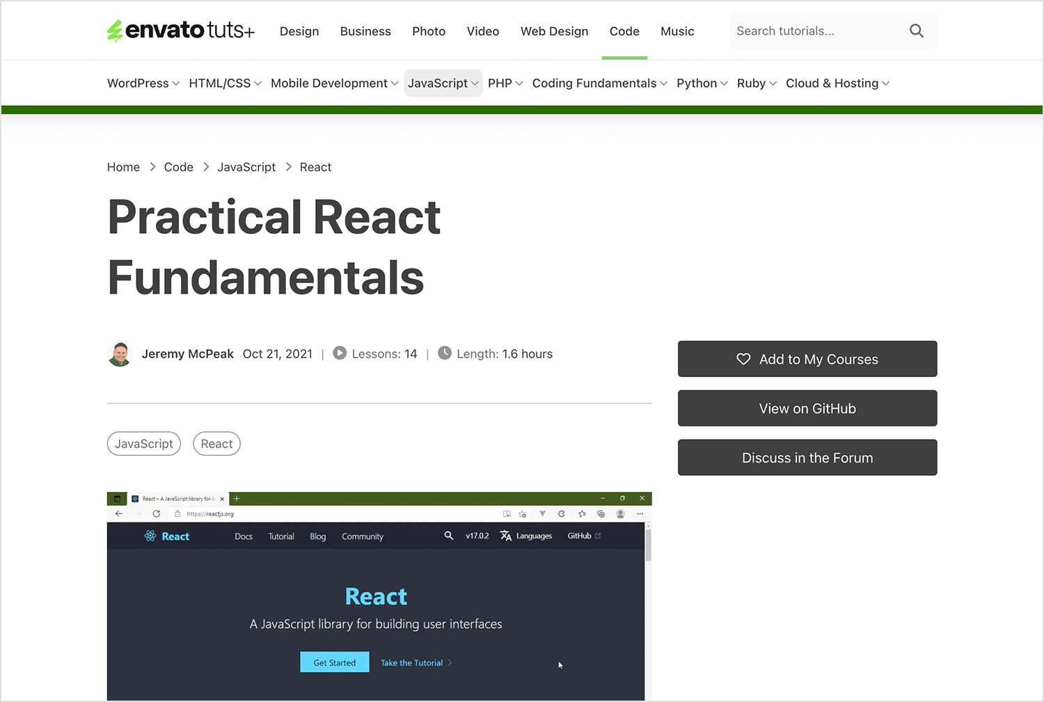
Task: Click the React breadcrumb link
Action: click(315, 167)
